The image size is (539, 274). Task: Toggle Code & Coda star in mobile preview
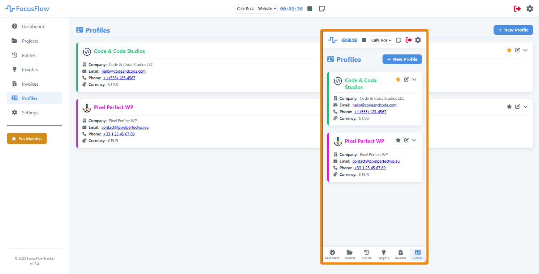(x=398, y=80)
